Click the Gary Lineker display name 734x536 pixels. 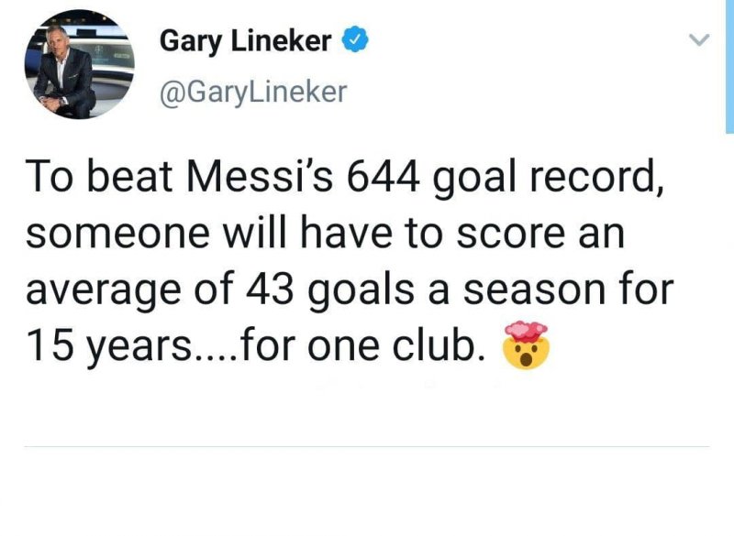(248, 38)
